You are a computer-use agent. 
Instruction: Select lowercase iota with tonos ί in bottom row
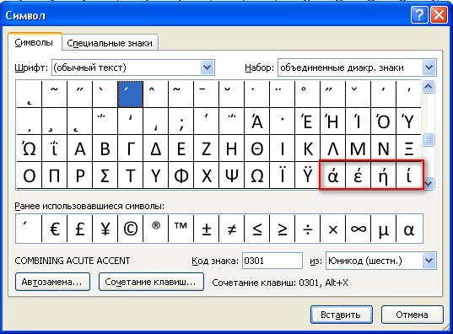point(408,175)
